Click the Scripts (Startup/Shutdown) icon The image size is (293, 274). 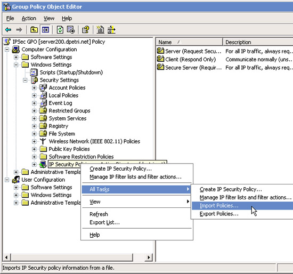(x=34, y=72)
